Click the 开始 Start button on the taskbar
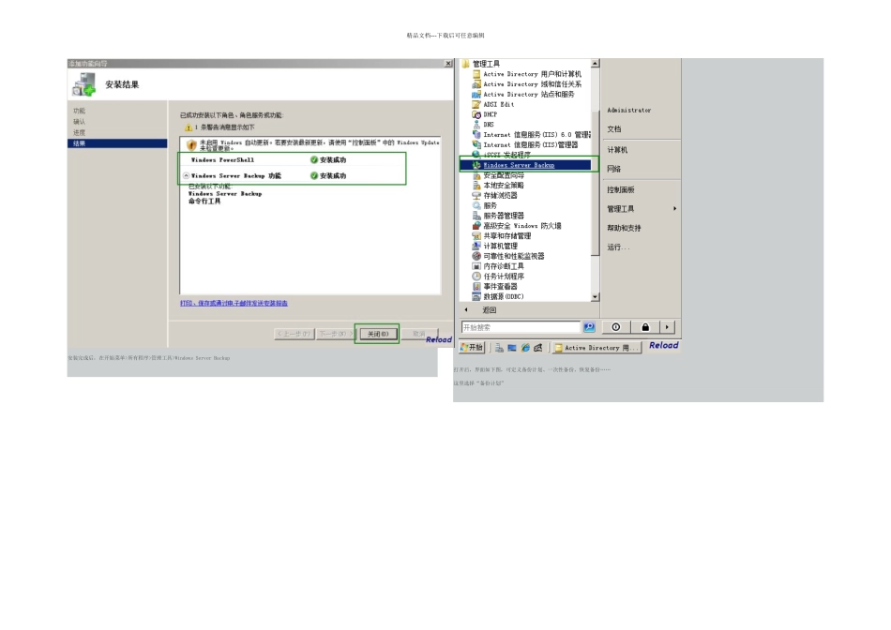Viewport: 891px width, 630px height. click(x=472, y=347)
